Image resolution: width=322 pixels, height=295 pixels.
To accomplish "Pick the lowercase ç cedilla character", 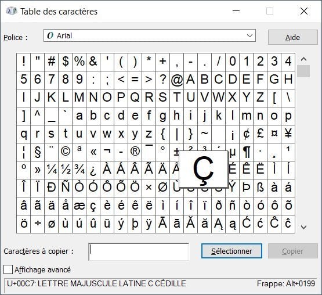I will pyautogui.click(x=93, y=206).
